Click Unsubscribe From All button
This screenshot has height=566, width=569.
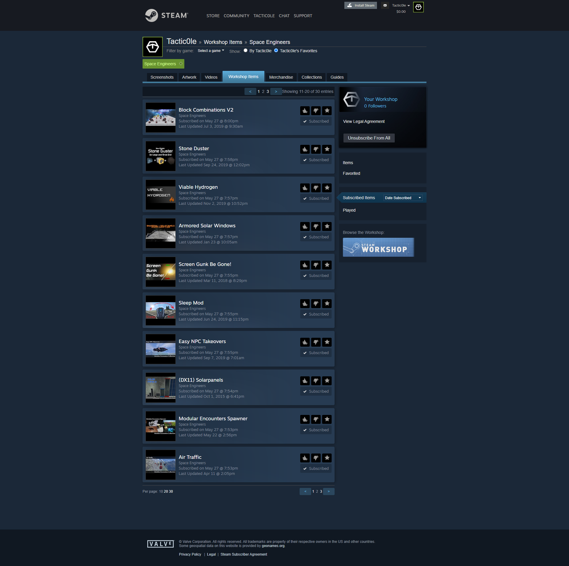369,138
